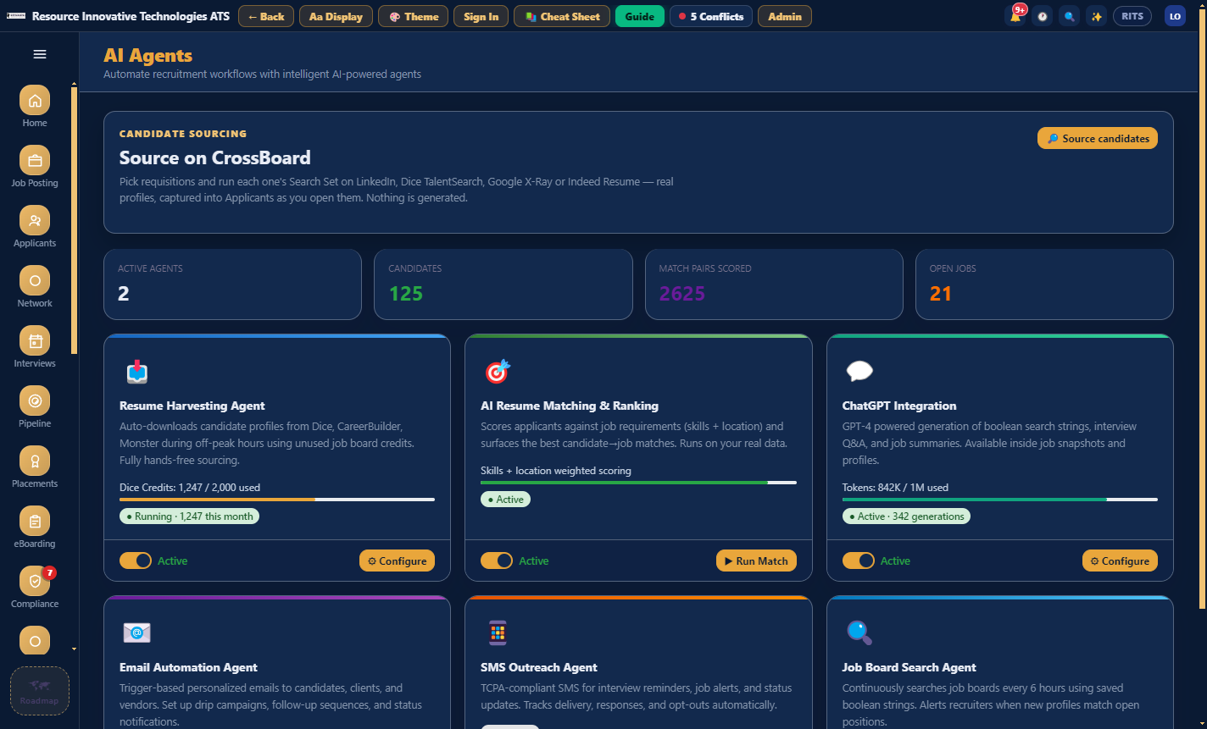Viewport: 1207px width, 729px height.
Task: Click the ChatGPT Integration speech bubble icon
Action: [859, 372]
